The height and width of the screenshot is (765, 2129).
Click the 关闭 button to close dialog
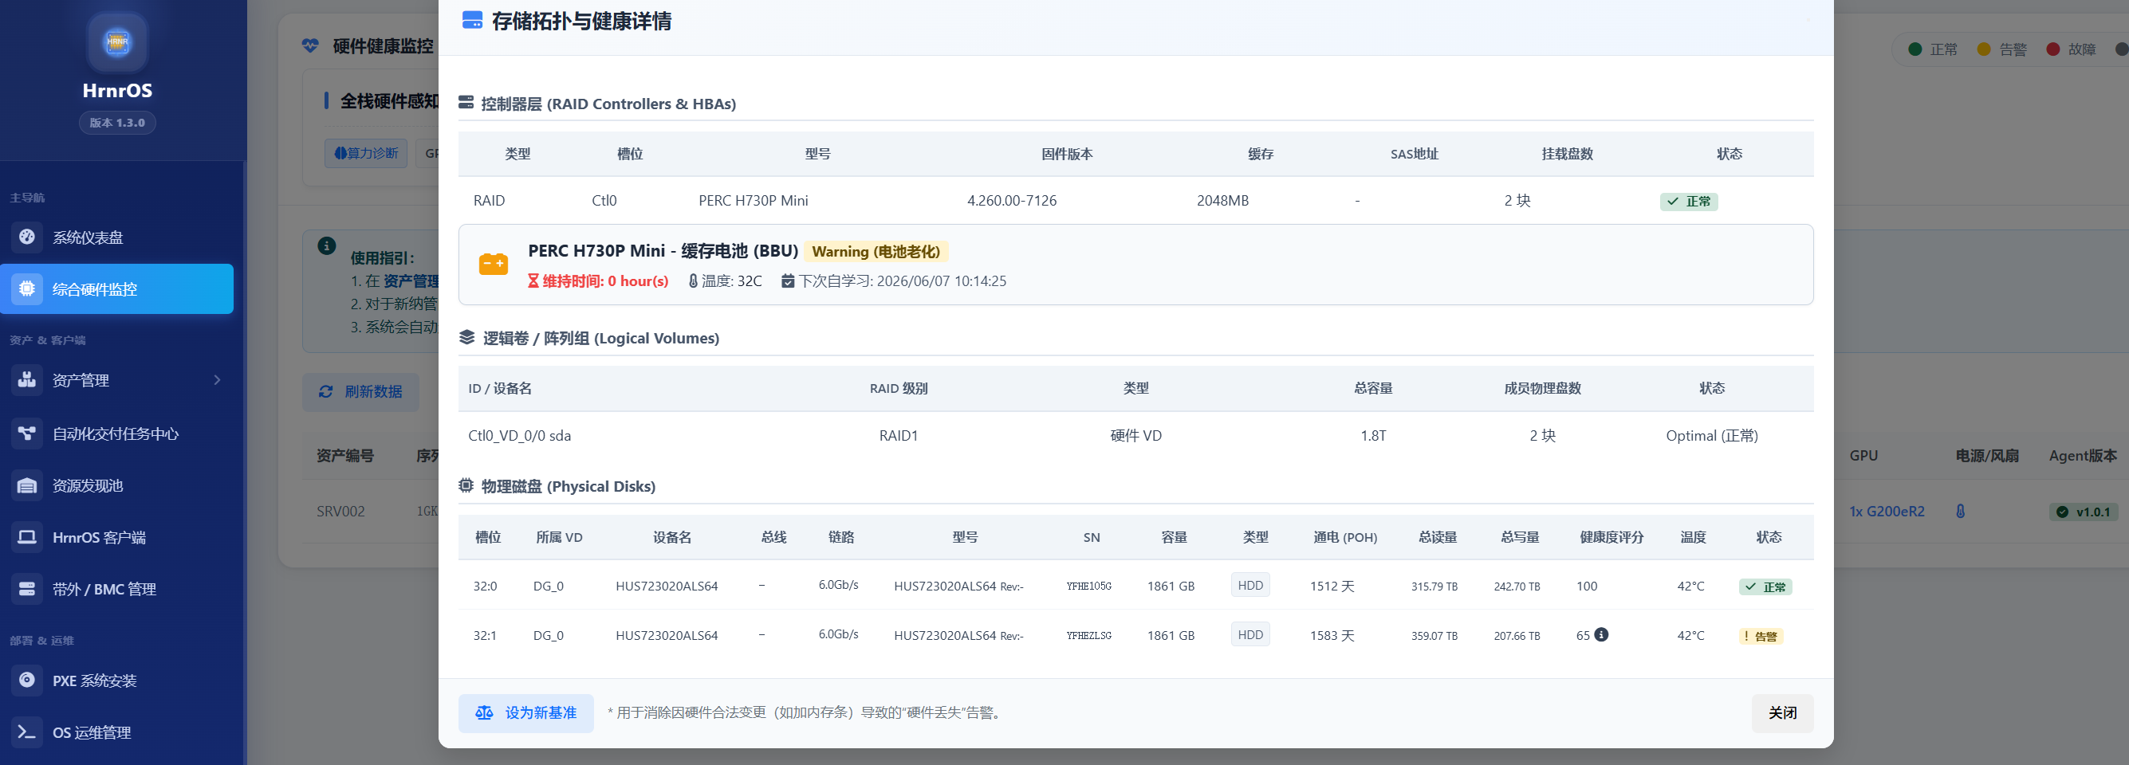[x=1782, y=712]
